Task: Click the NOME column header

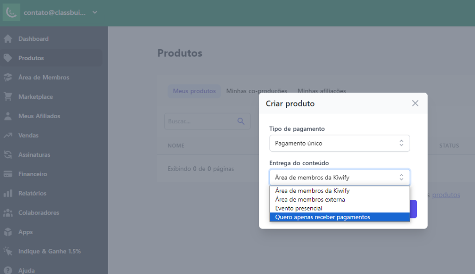Action: (x=176, y=146)
